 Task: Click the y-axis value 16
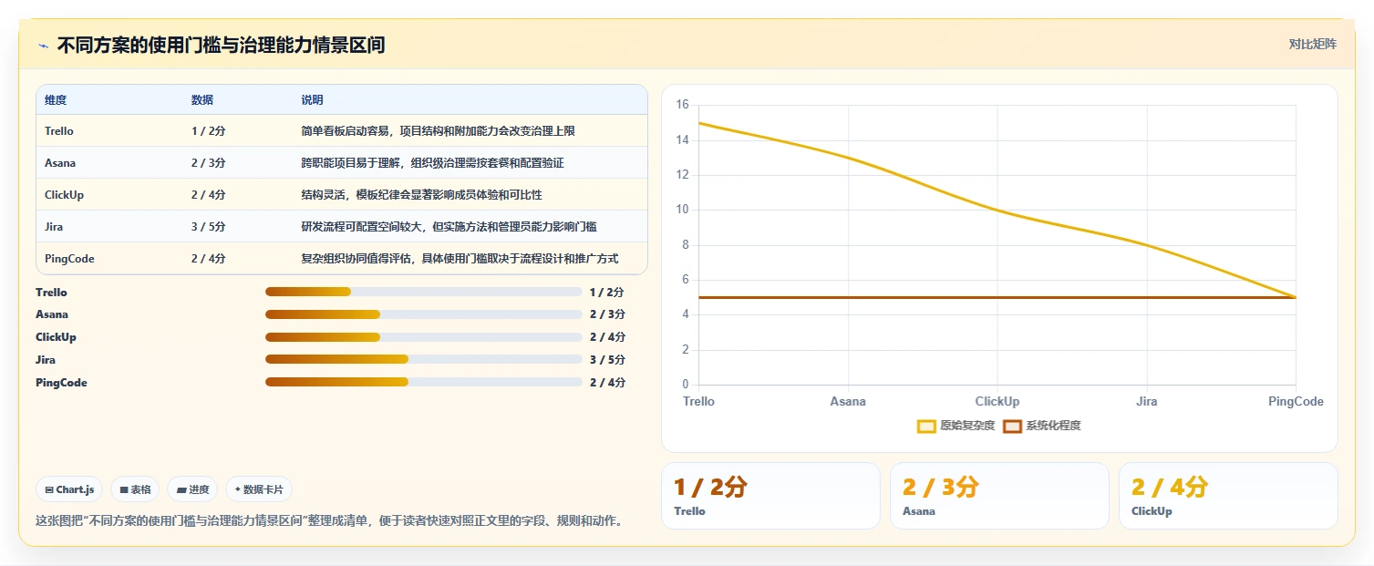click(x=682, y=105)
